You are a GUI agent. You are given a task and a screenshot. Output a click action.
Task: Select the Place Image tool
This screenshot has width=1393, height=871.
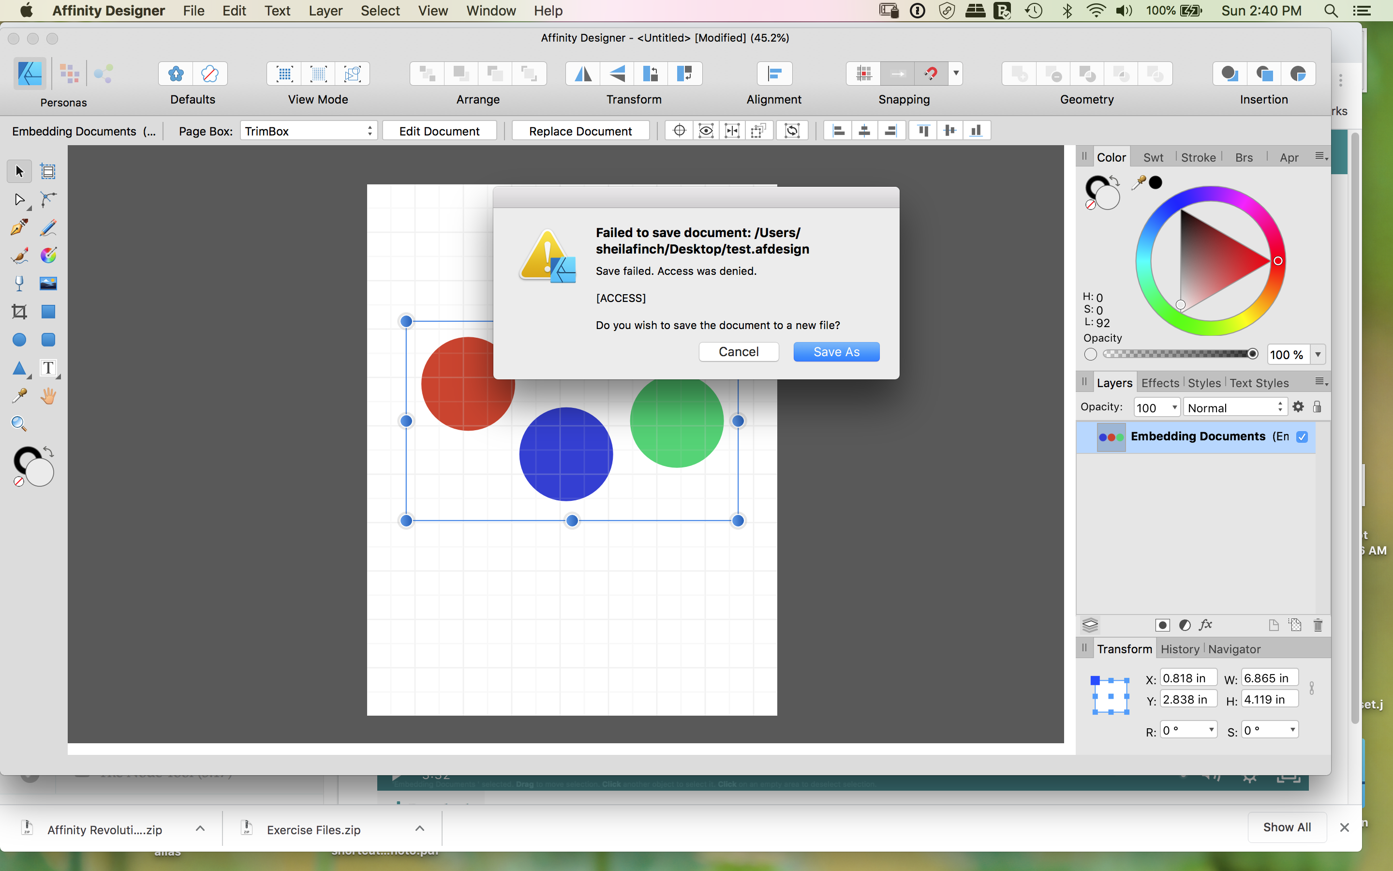coord(48,284)
